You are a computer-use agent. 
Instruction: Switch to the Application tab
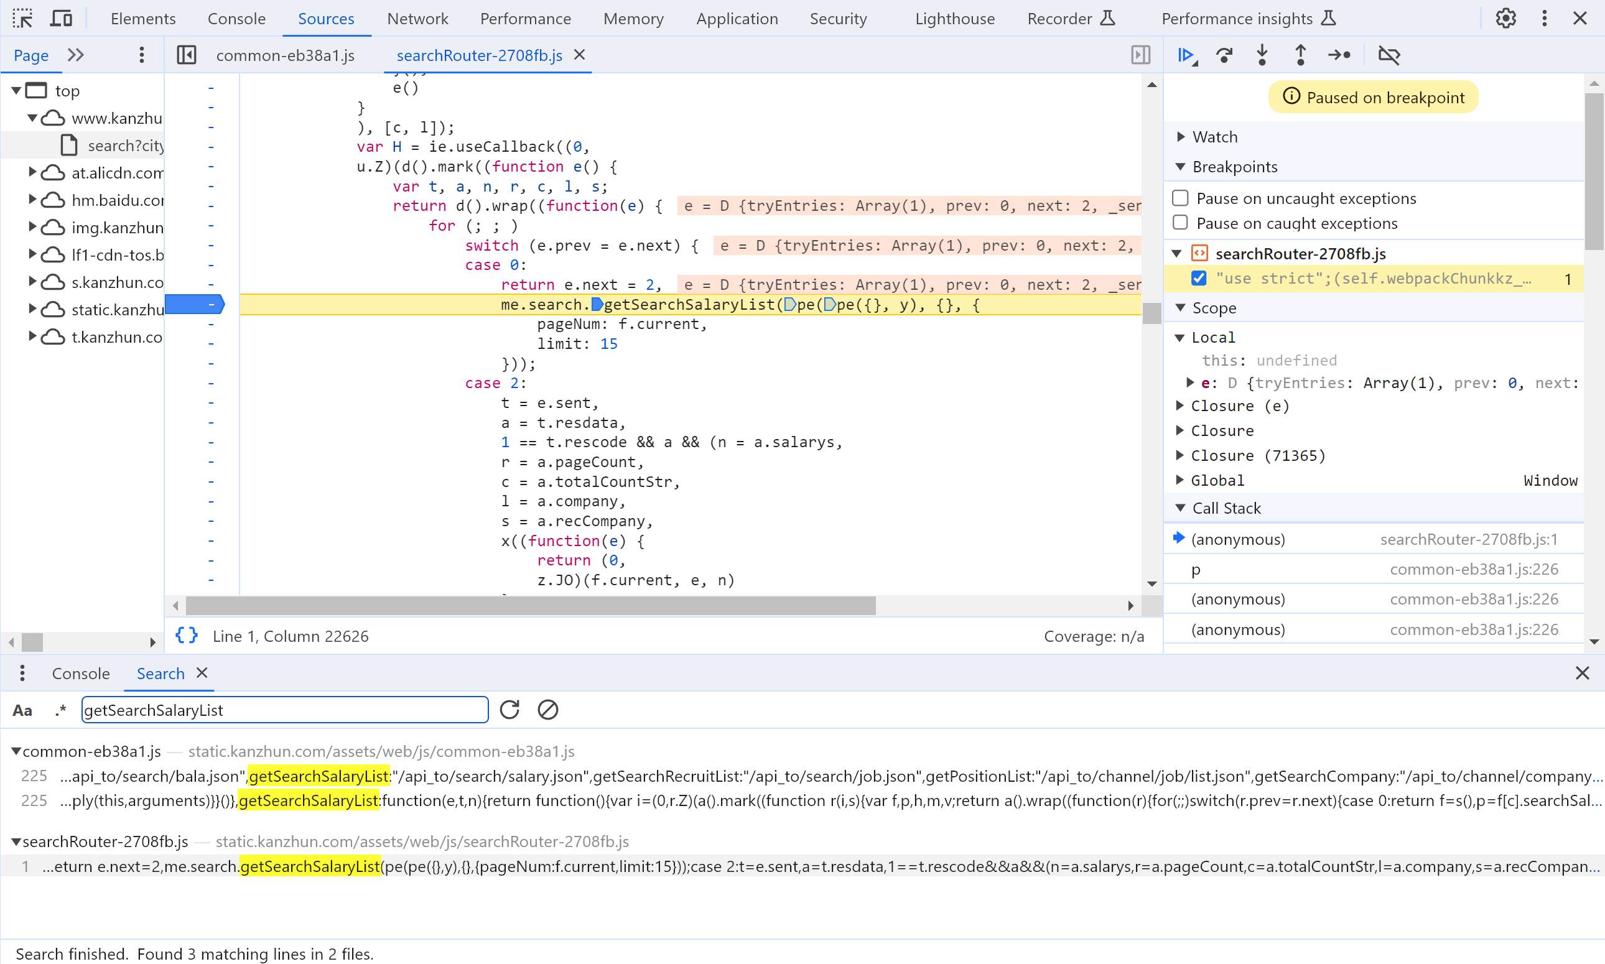(x=737, y=18)
